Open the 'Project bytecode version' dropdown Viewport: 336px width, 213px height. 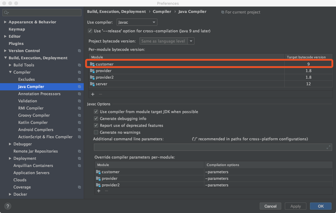[x=191, y=41]
